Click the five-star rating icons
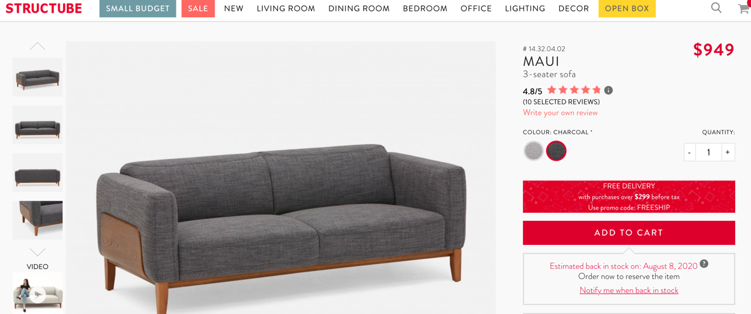This screenshot has width=751, height=314. (x=574, y=90)
